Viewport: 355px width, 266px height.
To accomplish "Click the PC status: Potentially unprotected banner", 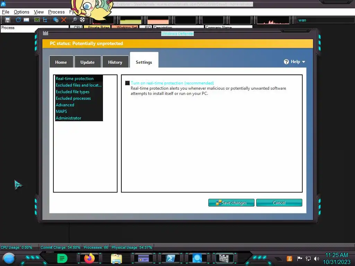I will (x=178, y=43).
